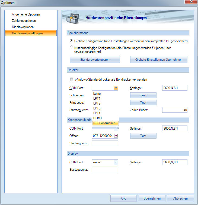Click Test button next to Schneiden
Viewport: 198px width, 205px height.
[x=143, y=95]
